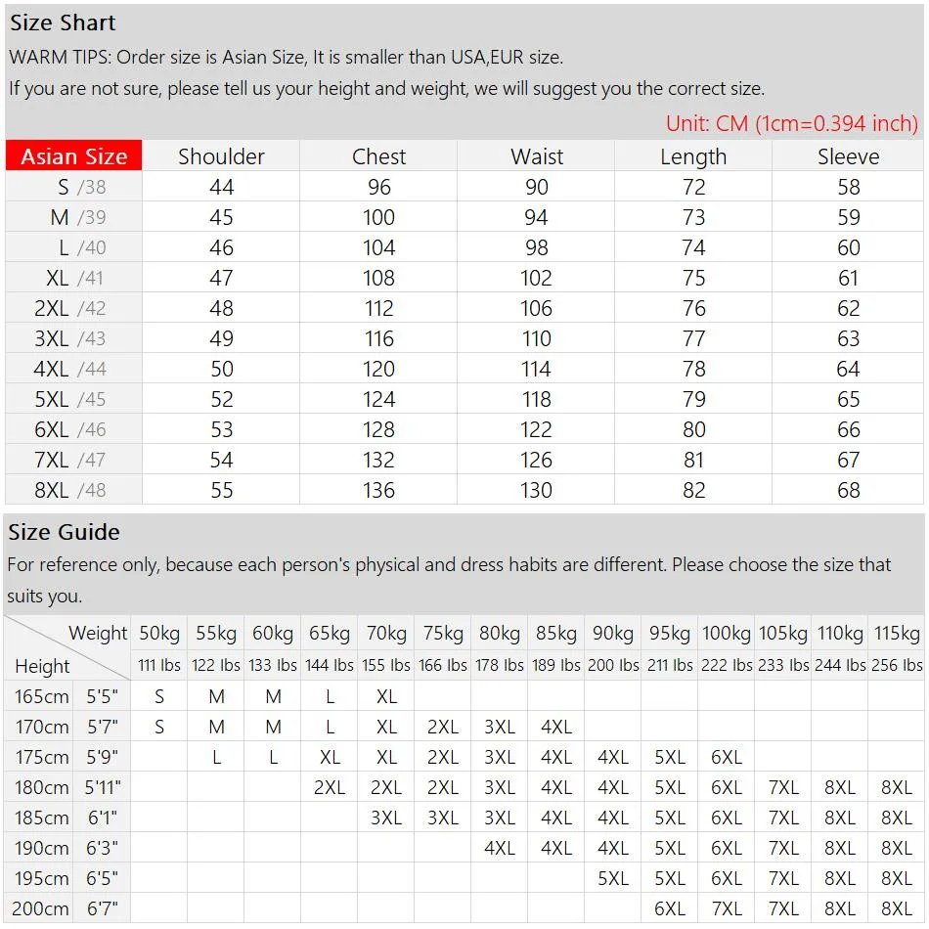The width and height of the screenshot is (929, 929).
Task: Click the 200cm height row label
Action: pyautogui.click(x=42, y=908)
